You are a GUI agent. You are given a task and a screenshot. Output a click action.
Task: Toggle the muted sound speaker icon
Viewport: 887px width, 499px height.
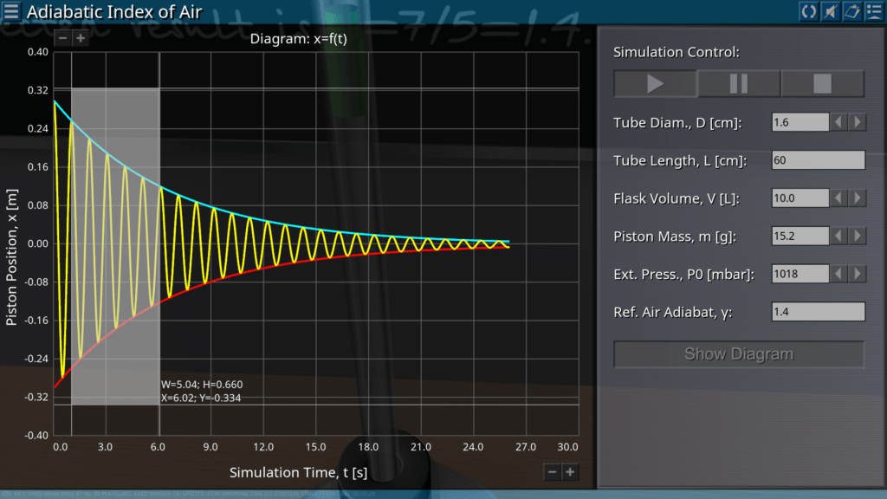click(830, 11)
